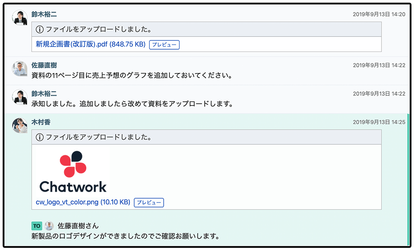Click timestamp 2019年9月13日 14:25

pyautogui.click(x=379, y=122)
